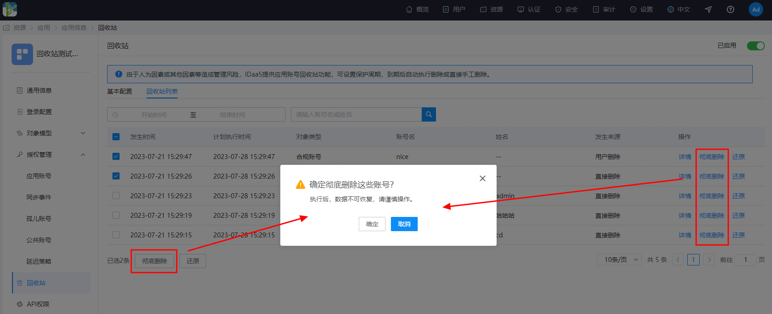Uncheck the row dated 15:29:47
The height and width of the screenshot is (314, 772).
[116, 156]
